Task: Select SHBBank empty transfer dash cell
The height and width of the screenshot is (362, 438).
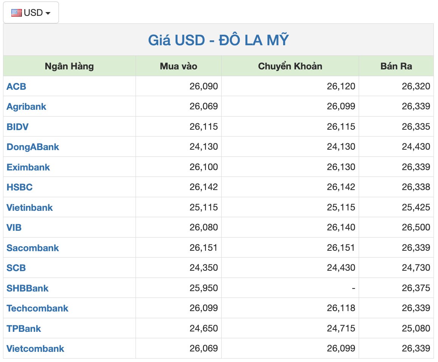Action: [290, 288]
